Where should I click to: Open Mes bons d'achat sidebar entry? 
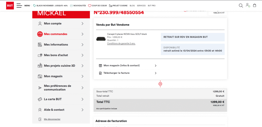pyautogui.click(x=56, y=55)
